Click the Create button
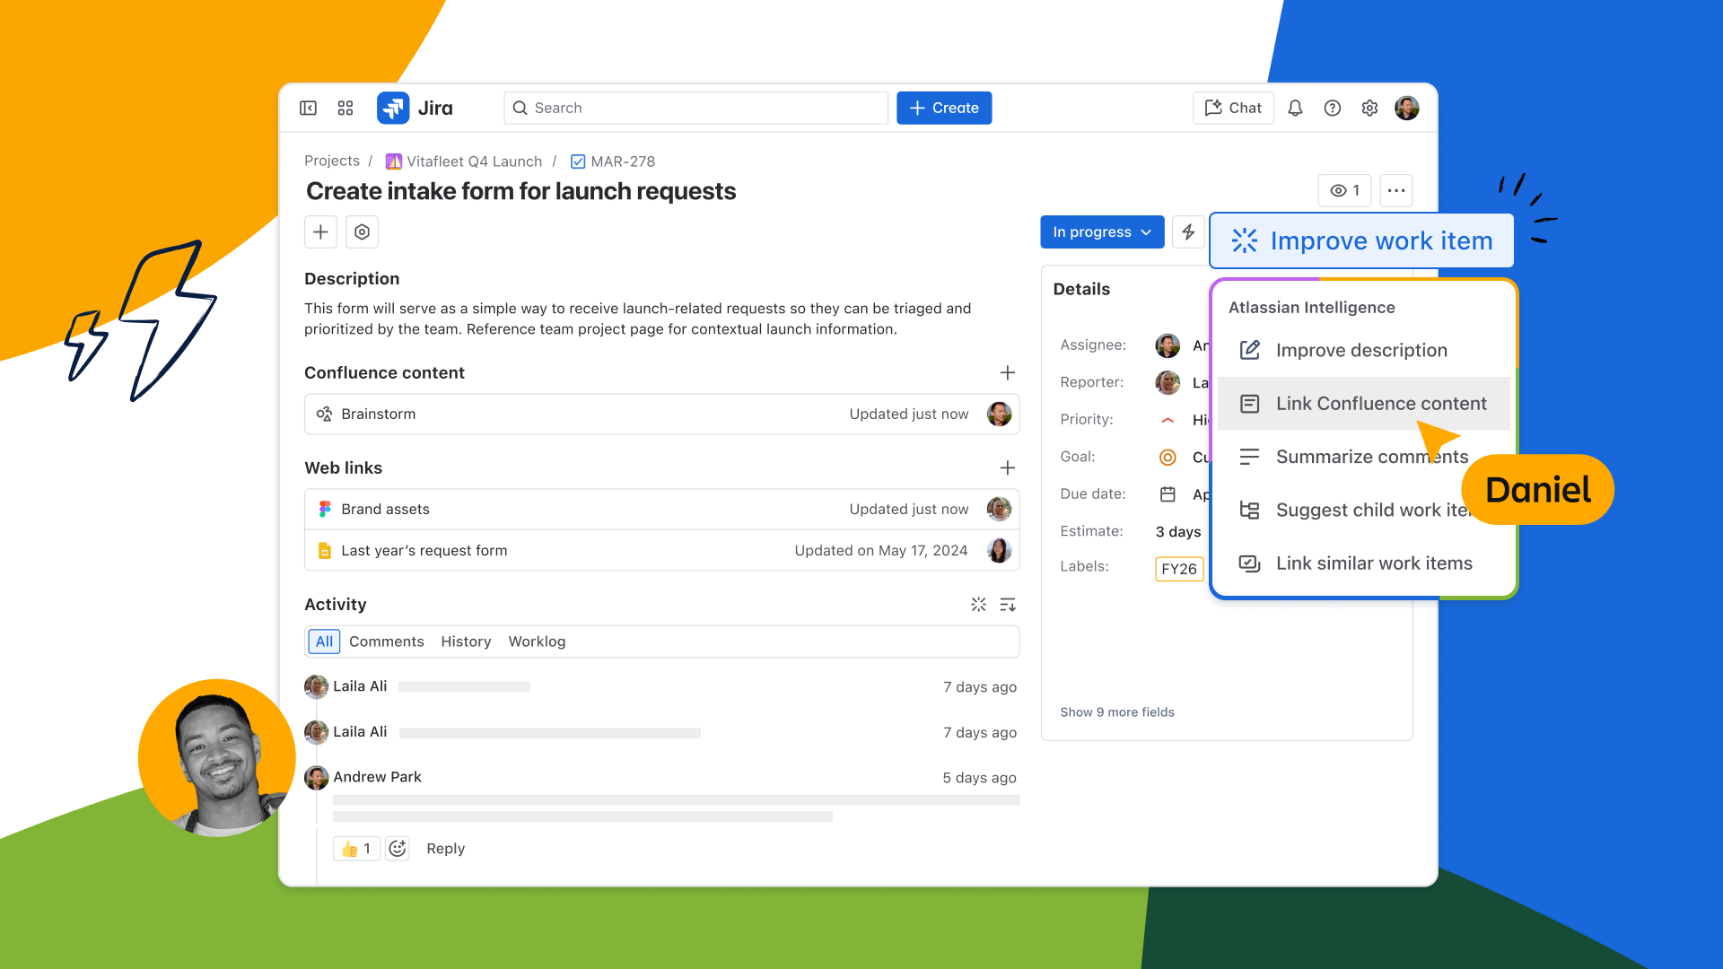This screenshot has height=969, width=1723. [x=943, y=108]
